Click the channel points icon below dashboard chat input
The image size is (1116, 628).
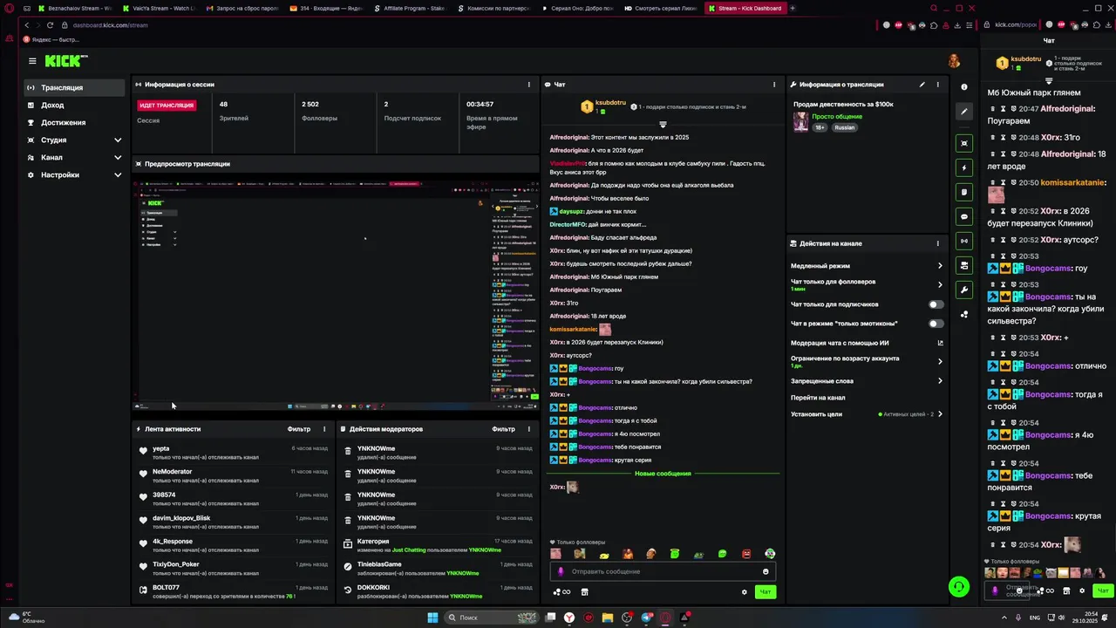[x=561, y=591]
